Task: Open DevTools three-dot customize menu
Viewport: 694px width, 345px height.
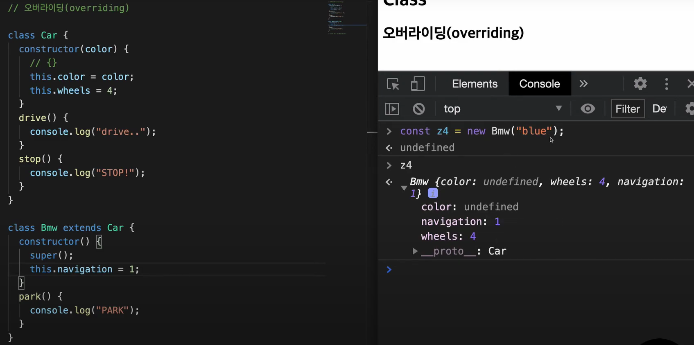Action: [x=667, y=84]
